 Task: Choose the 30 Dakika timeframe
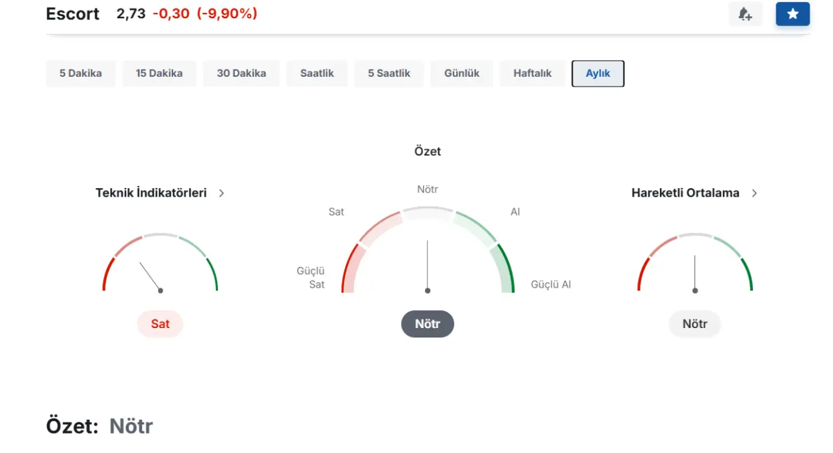(x=241, y=74)
